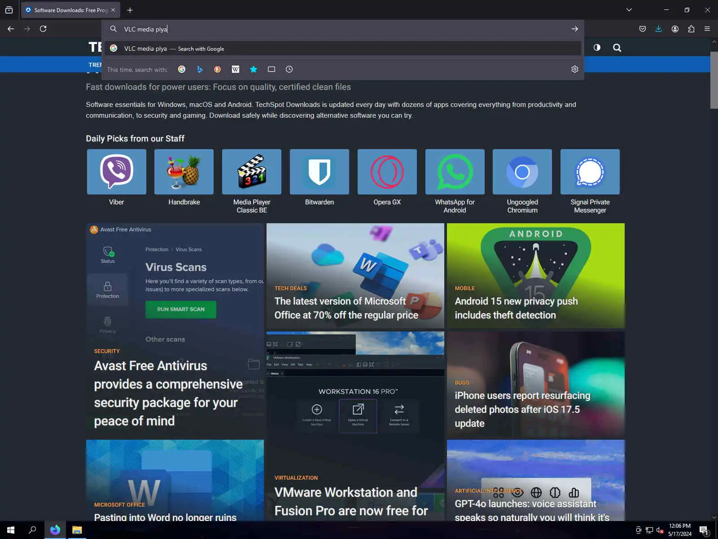Open File Explorer from the taskbar
718x539 pixels.
coord(77,530)
